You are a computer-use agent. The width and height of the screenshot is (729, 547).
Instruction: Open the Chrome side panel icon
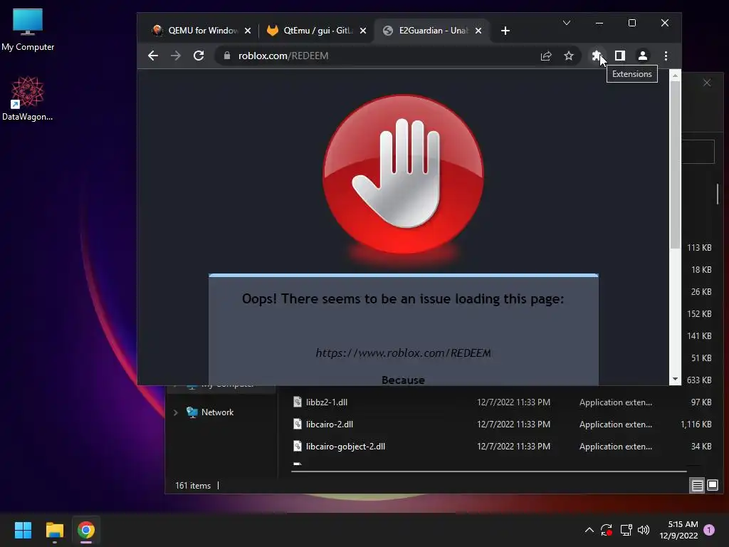pyautogui.click(x=620, y=56)
